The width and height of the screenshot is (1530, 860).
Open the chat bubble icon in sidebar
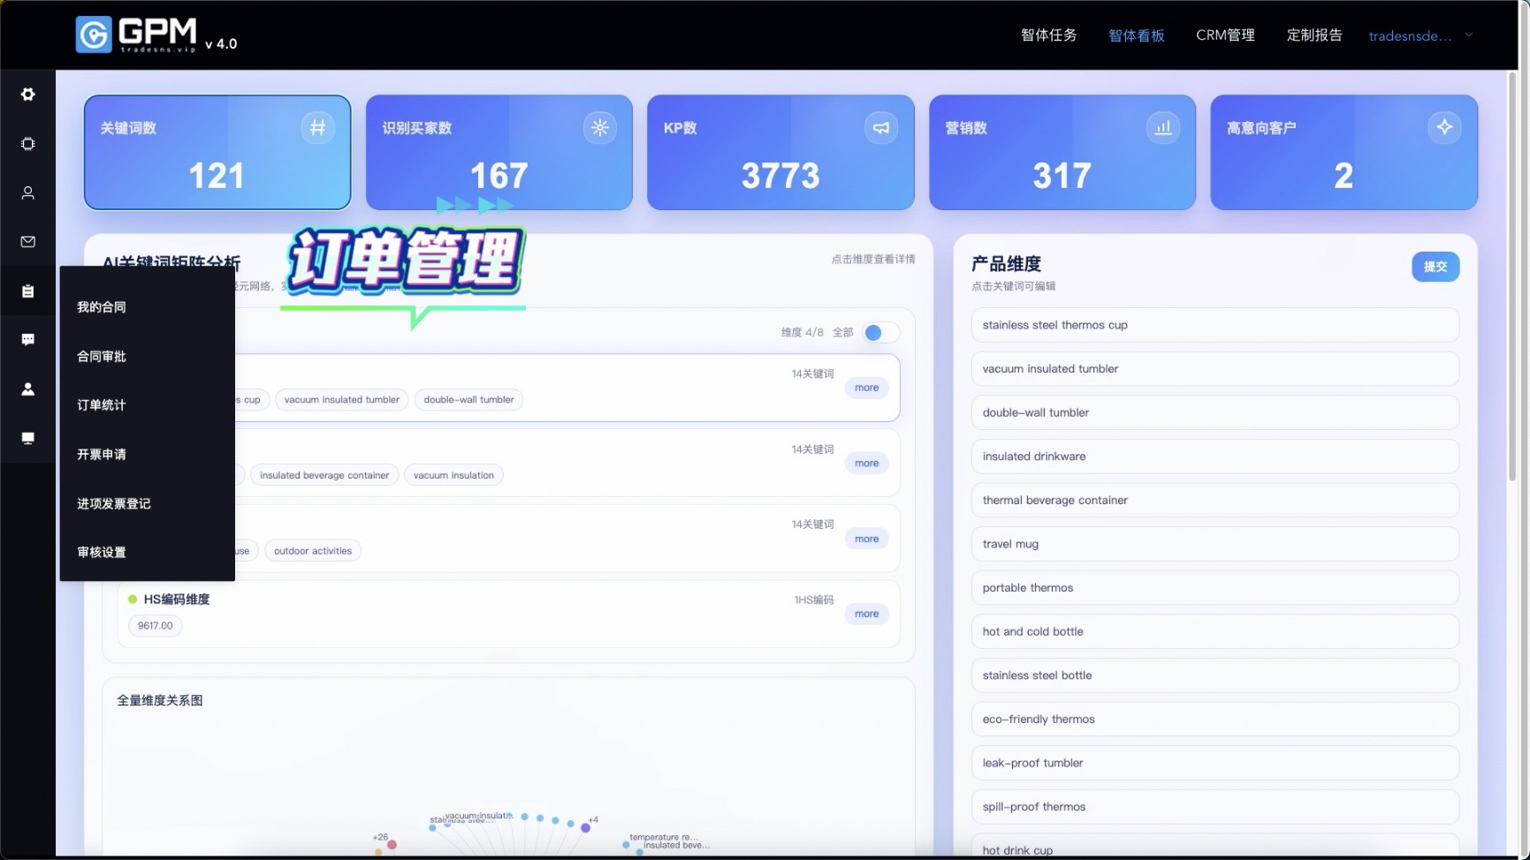tap(28, 340)
